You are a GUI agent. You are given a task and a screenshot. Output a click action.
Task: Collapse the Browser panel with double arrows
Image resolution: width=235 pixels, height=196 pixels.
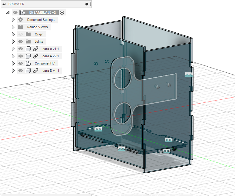pos(4,4)
